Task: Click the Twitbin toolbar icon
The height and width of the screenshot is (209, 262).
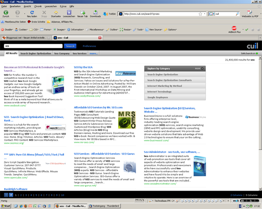Action: tap(105, 14)
